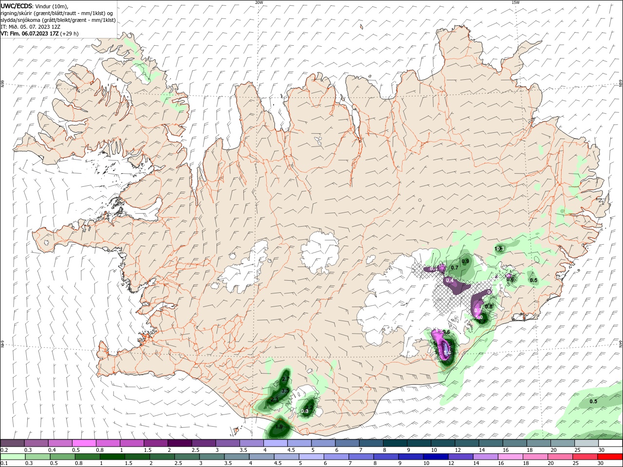Viewport: 623px width, 467px height.
Task: Click the darkest purple swatch between 2 and 2.5
Action: tap(179, 443)
